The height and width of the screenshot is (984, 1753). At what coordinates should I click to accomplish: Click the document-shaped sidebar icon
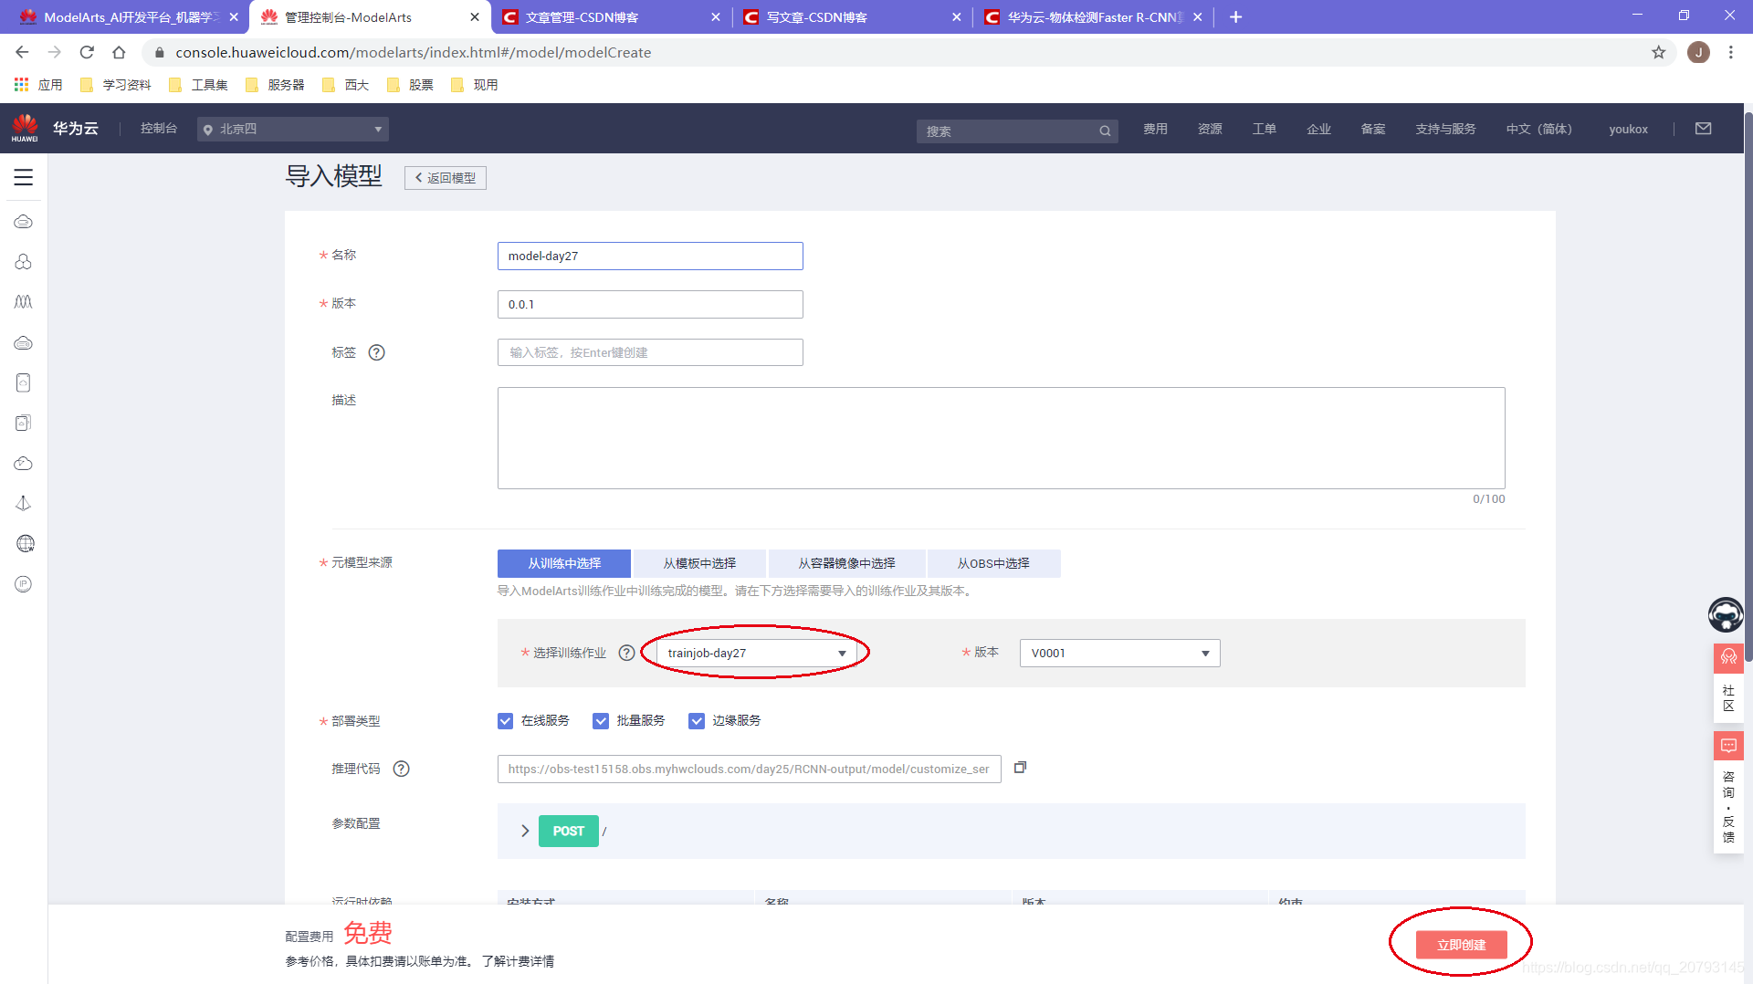click(24, 382)
